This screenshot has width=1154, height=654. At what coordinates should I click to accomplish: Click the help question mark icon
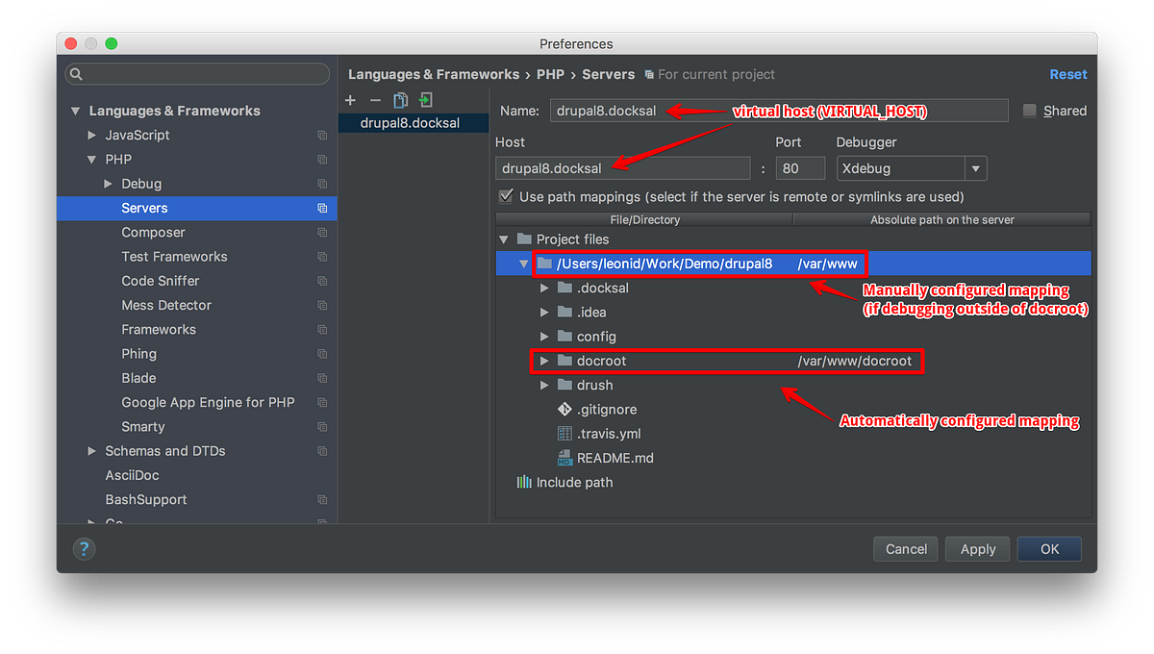tap(84, 548)
